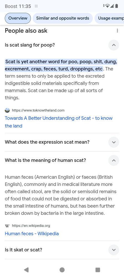Tap the Wikipedia W favicon
This screenshot has width=124, height=277.
tap(7, 225)
